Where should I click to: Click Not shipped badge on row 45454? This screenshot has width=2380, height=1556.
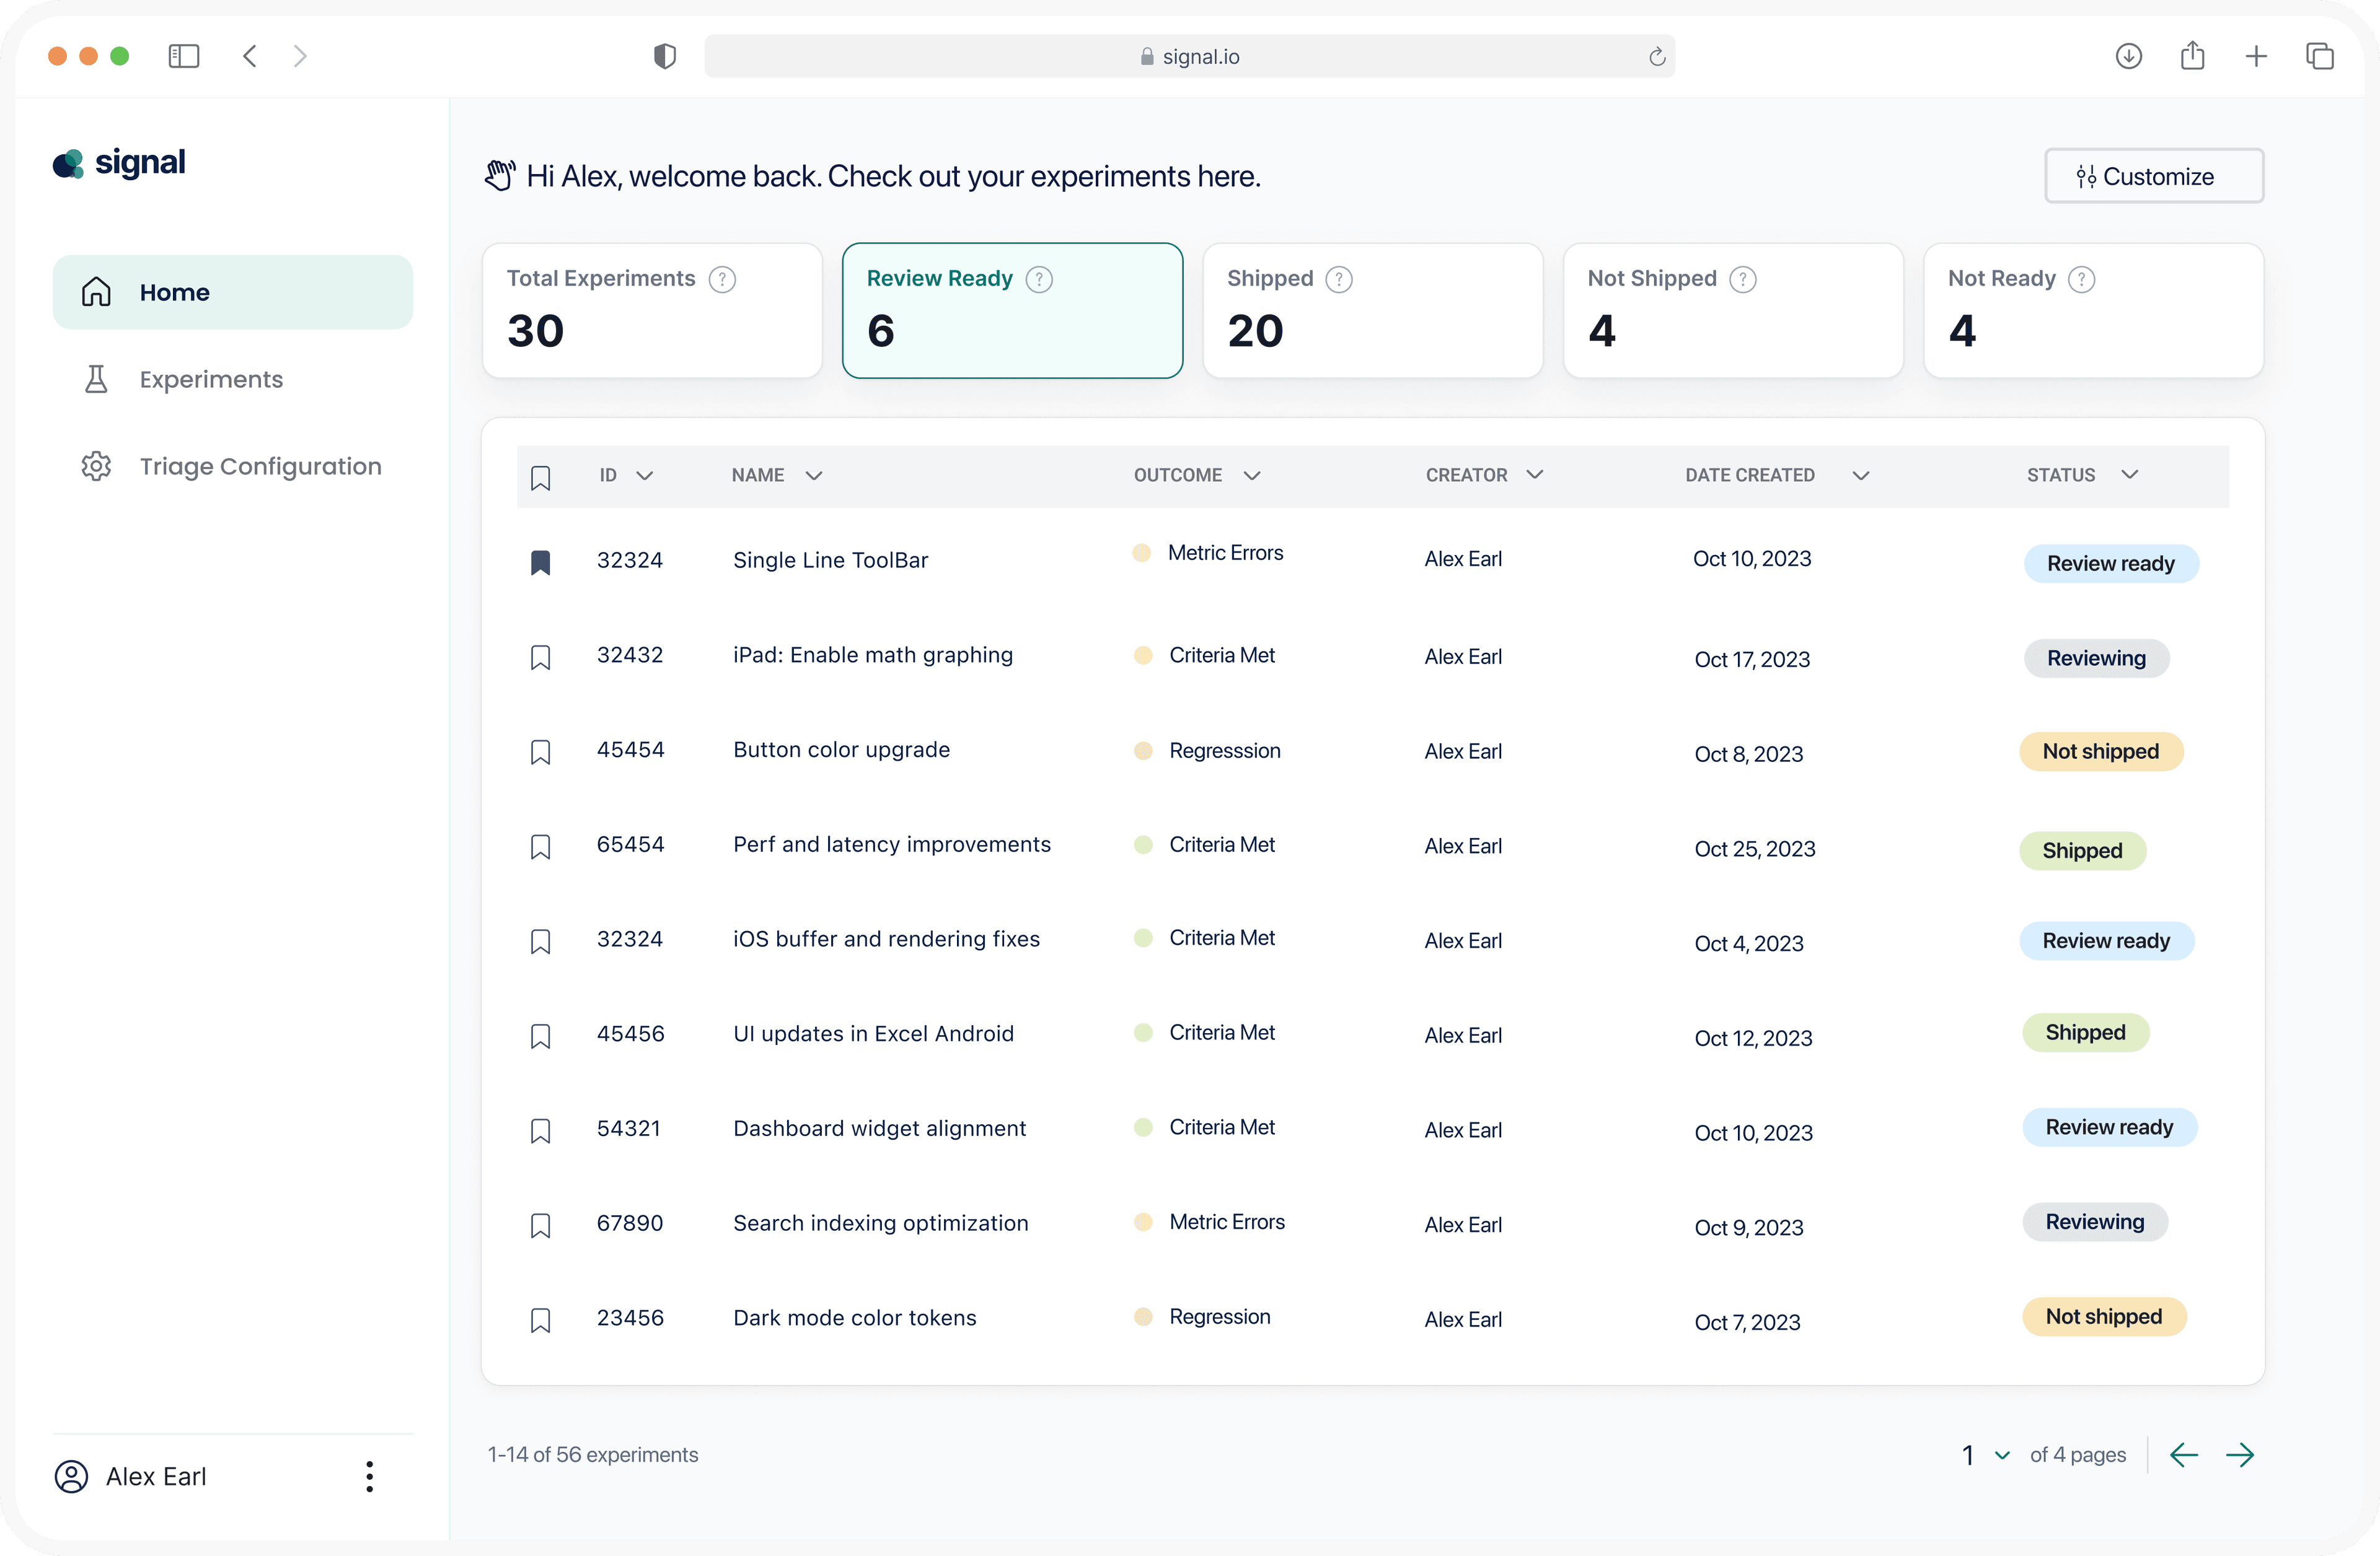tap(2100, 751)
